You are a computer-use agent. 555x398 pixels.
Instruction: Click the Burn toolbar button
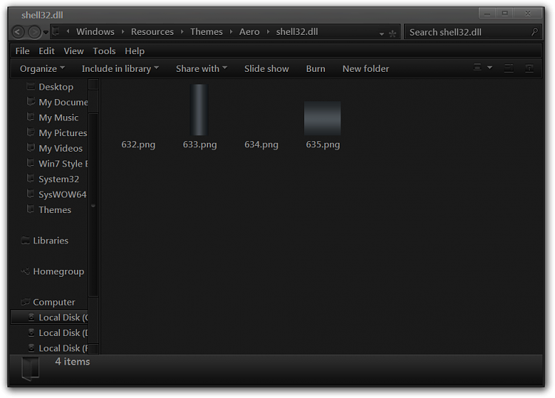tap(315, 69)
